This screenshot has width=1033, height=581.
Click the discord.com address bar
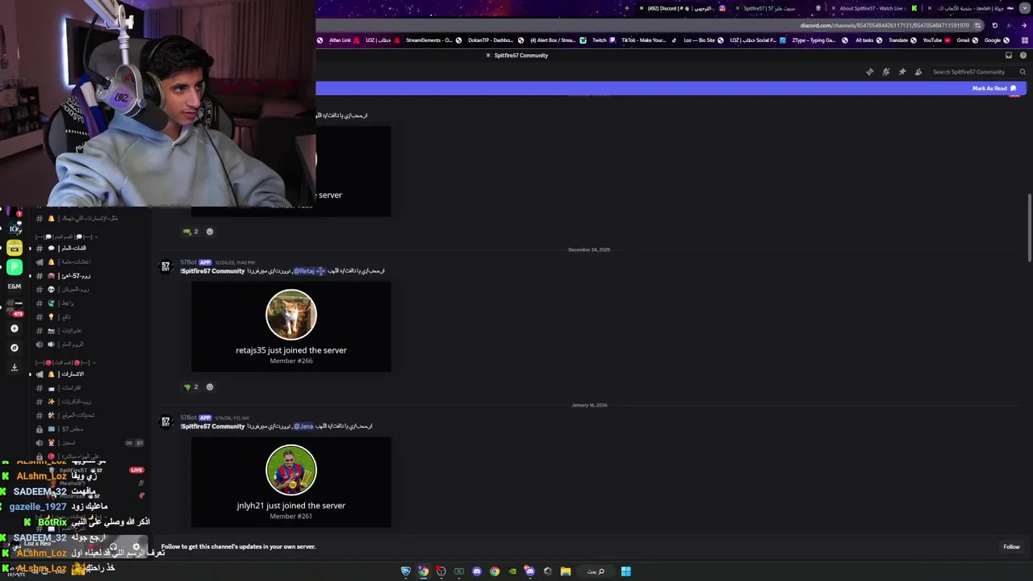(884, 25)
